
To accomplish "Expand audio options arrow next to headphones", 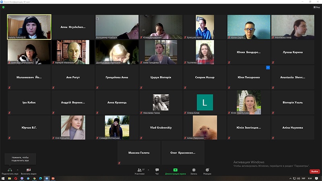I will tap(18, 169).
